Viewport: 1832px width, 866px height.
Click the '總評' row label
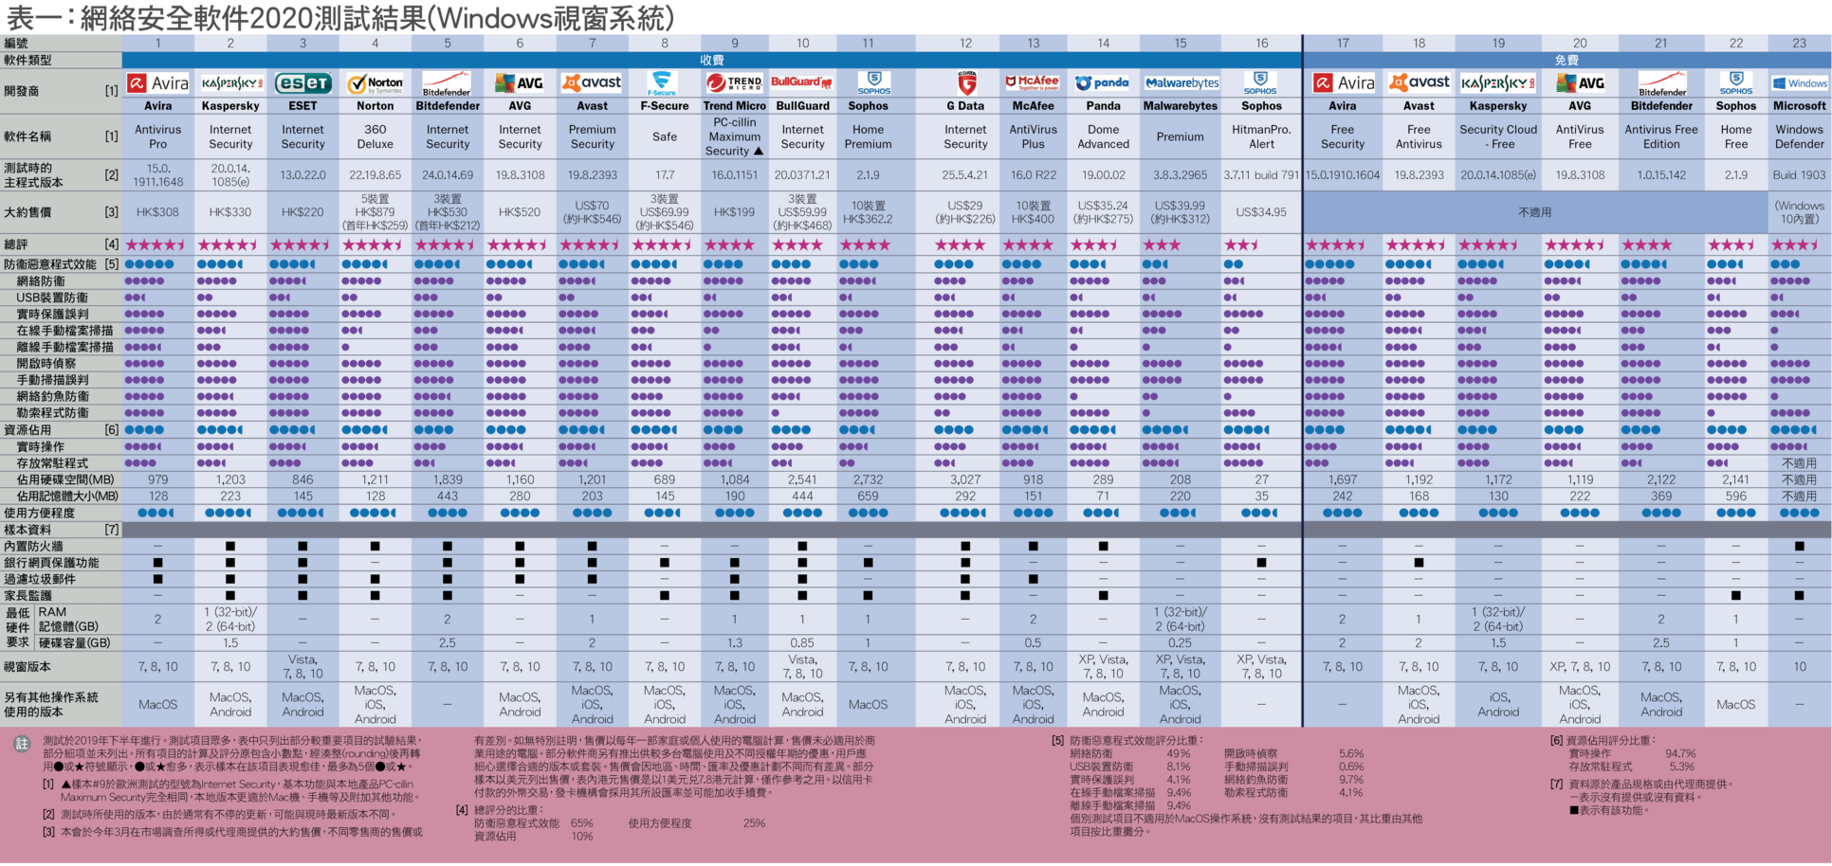click(x=16, y=244)
